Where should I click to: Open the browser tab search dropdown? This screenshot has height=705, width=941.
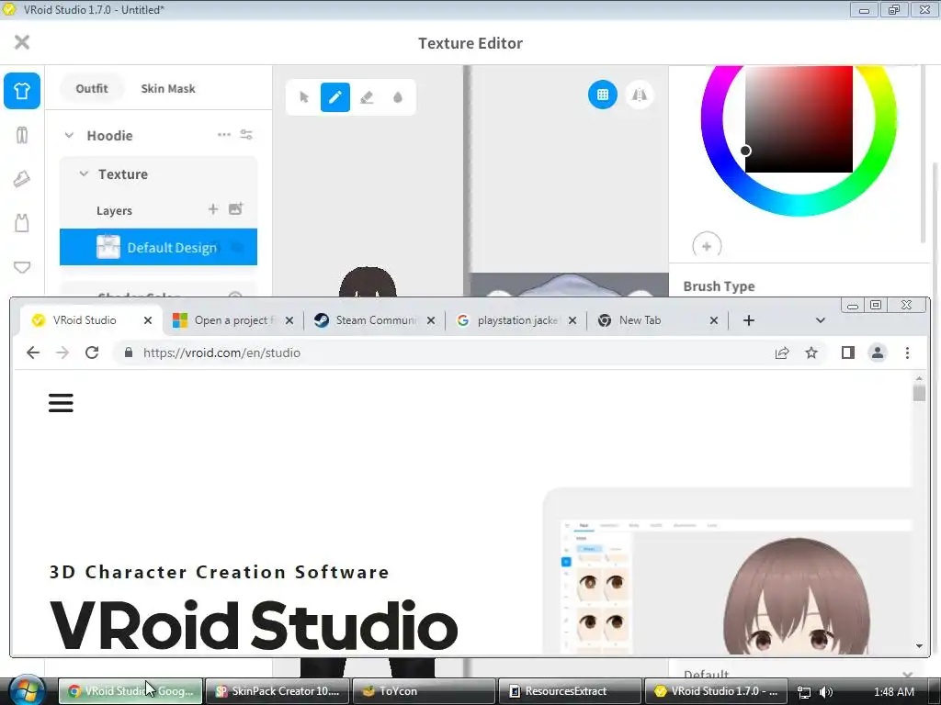click(821, 320)
